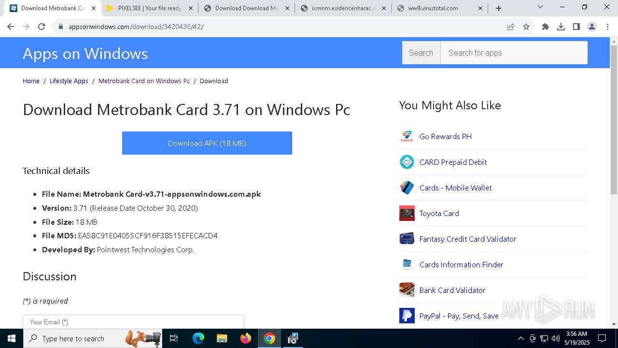The image size is (618, 348).
Task: Open a new browser tab
Action: (499, 8)
